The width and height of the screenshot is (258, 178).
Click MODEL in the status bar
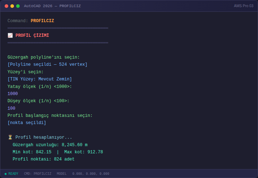(62, 174)
